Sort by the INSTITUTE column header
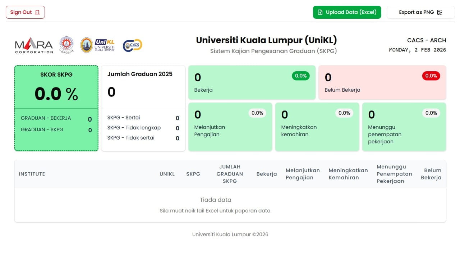 coord(32,174)
